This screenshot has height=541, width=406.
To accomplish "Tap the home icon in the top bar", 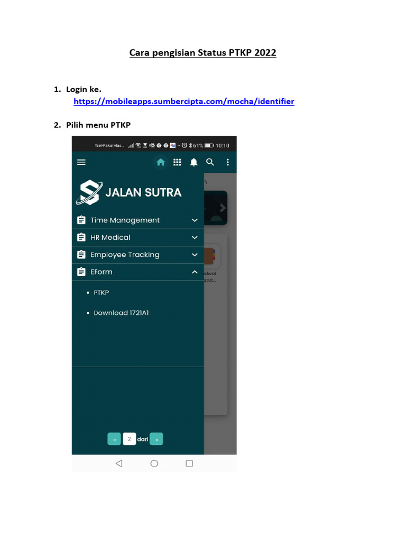I will pos(161,162).
